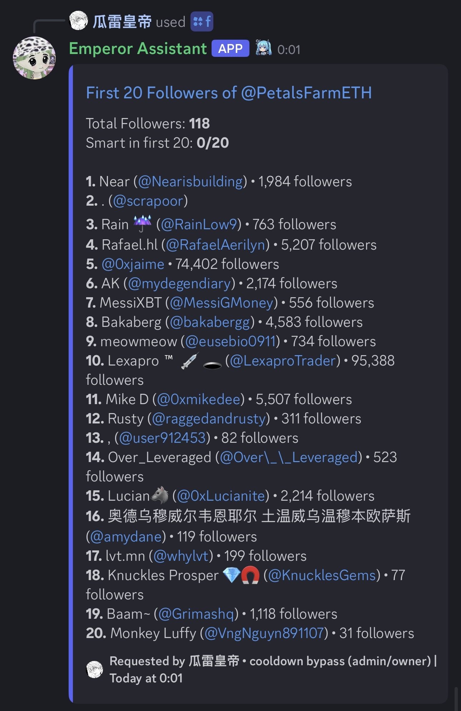Viewport: 461px width, 711px height.
Task: Open the @0xLucianite profile link
Action: point(221,496)
